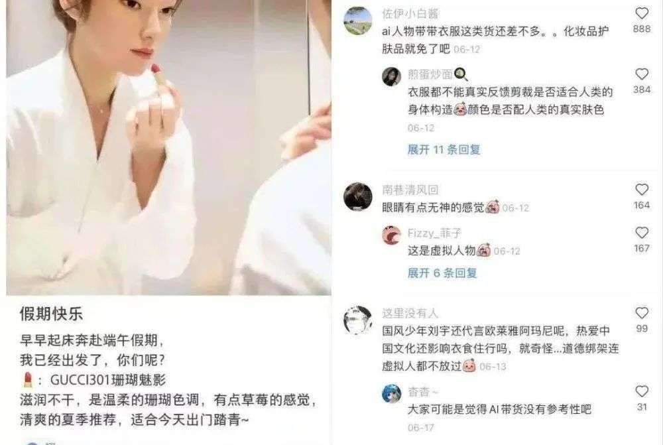663x445 pixels.
Task: Like 煎蛋炒面's reply with 384 likes
Action: (x=641, y=74)
